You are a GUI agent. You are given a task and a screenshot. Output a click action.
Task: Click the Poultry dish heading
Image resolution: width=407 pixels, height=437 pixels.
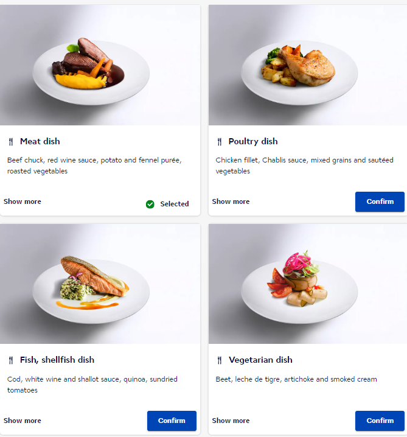click(253, 142)
